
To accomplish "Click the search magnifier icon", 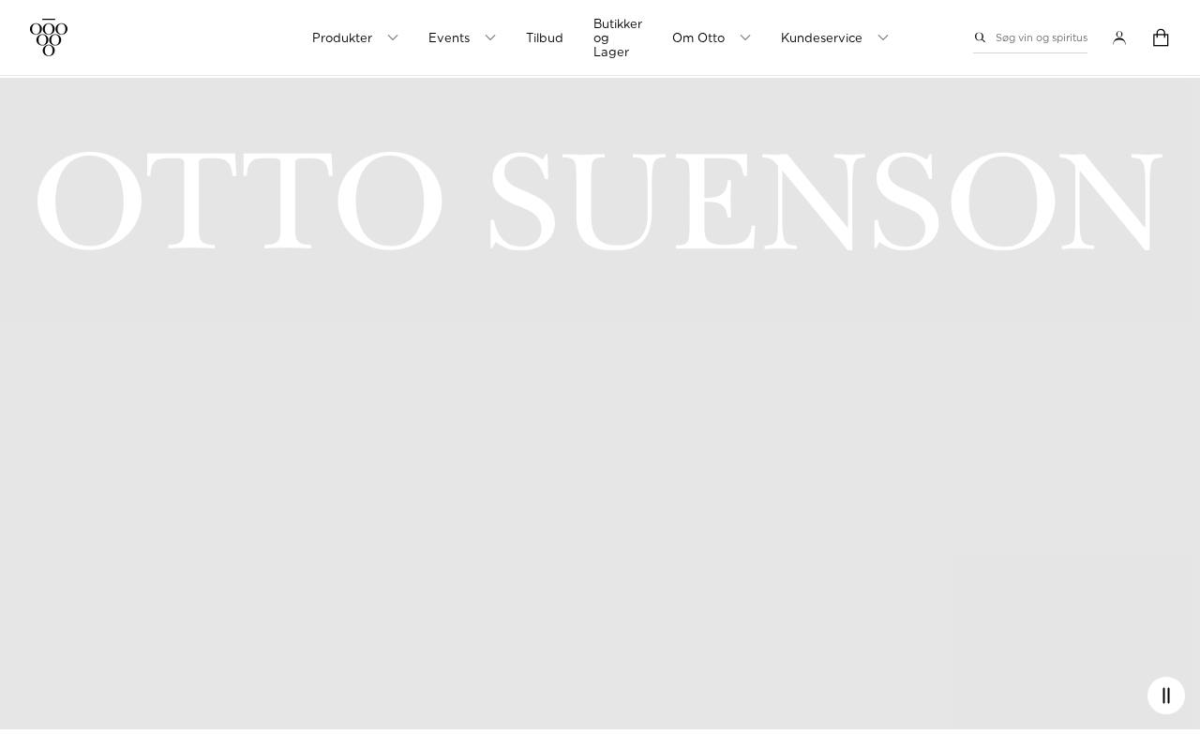I will coord(980,37).
